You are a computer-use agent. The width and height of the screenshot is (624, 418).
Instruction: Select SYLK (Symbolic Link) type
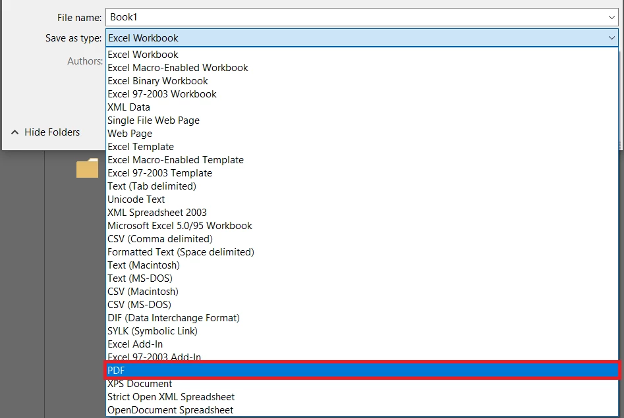click(362, 330)
